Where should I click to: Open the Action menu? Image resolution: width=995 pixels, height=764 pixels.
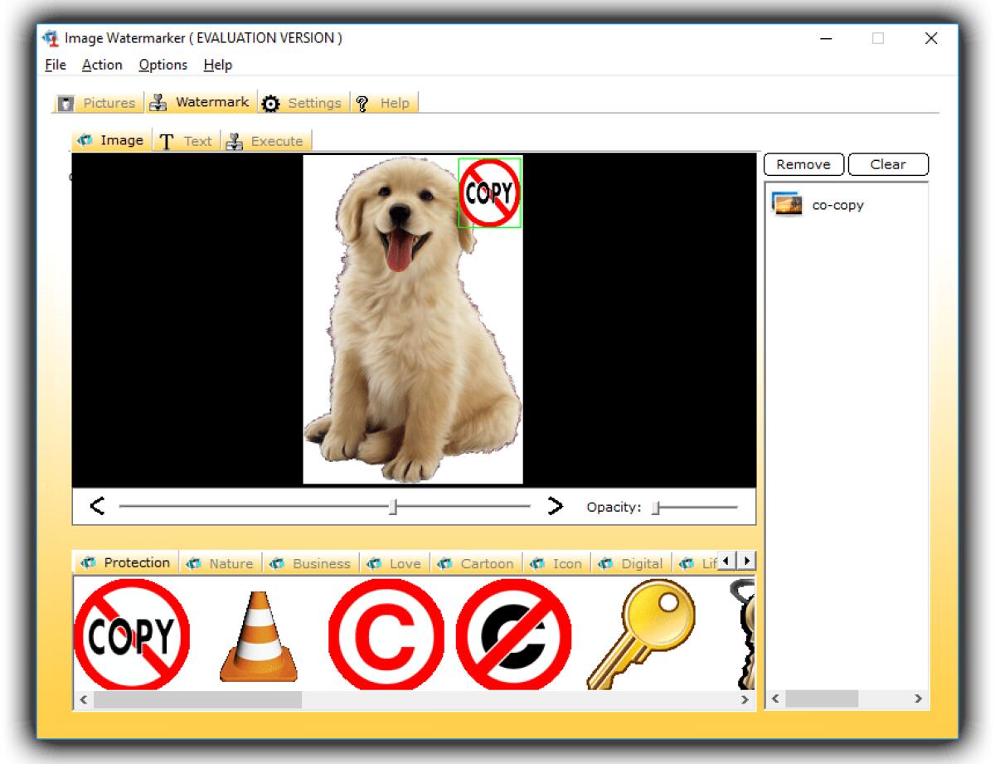tap(102, 65)
